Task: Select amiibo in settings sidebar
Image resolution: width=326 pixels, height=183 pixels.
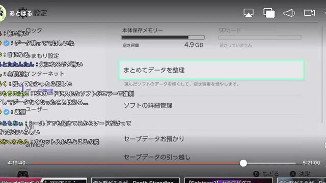Action: 35,144
